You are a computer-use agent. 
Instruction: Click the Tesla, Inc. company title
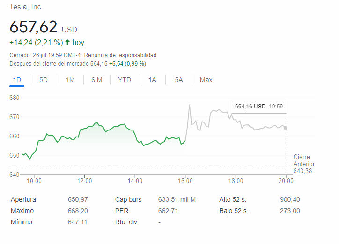[x=26, y=7]
